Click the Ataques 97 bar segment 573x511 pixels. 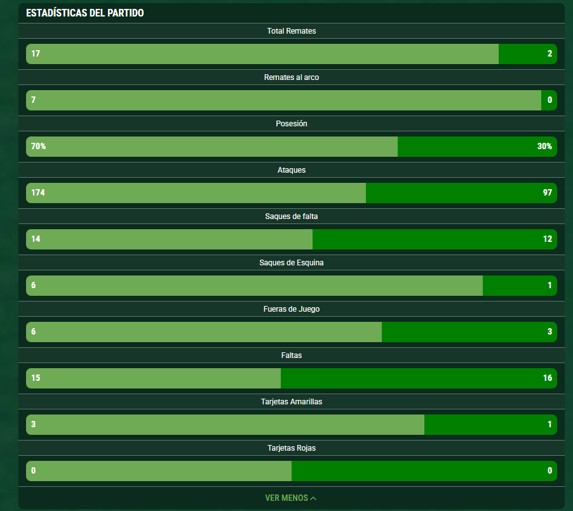[x=461, y=193]
